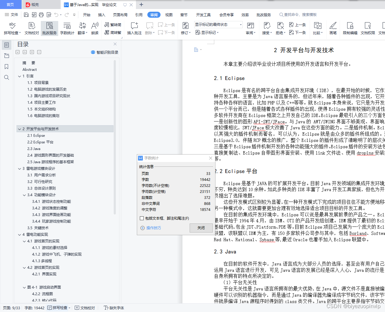Image resolution: width=385 pixels, height=312 pixels.
Task: Open the 批改服务 grading service tool
Action: [50, 28]
